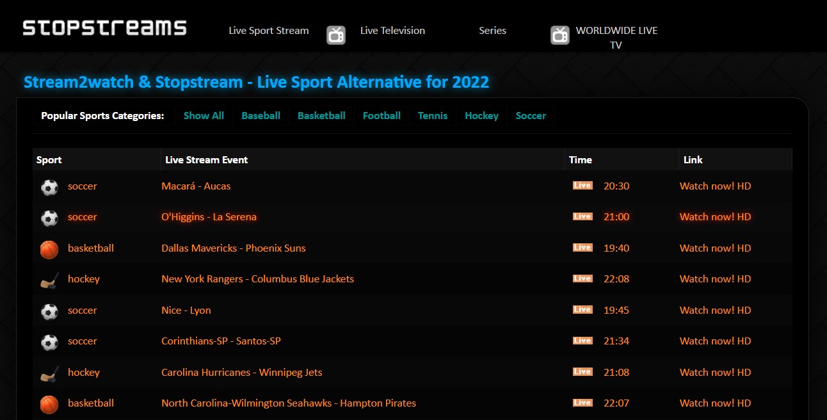Click the soccer ball icon for Corinthians-SP match
This screenshot has height=420, width=827.
[x=49, y=342]
